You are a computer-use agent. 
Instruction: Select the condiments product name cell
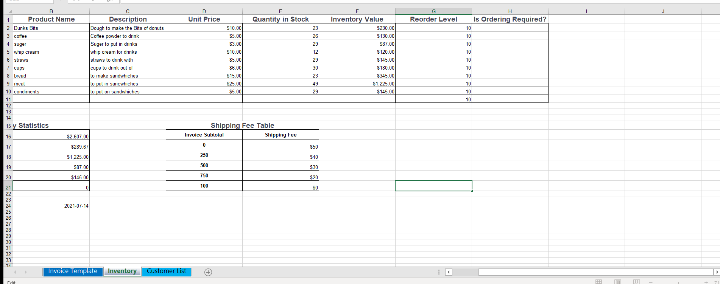[x=51, y=92]
